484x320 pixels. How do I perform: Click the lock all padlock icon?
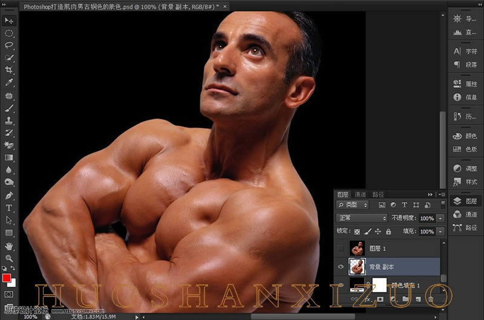point(388,232)
